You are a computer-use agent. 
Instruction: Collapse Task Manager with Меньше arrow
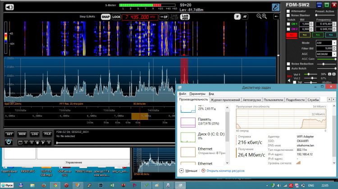pyautogui.click(x=182, y=171)
